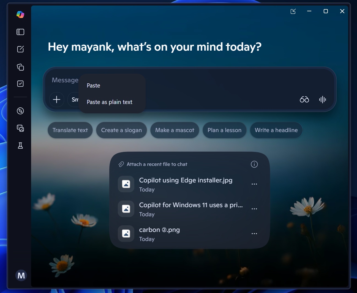
Task: Toggle the sidebar panel icon
Action: pos(20,32)
